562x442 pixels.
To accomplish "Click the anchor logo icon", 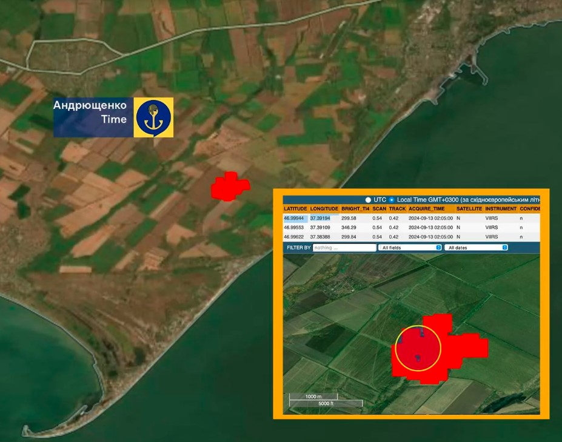I will [x=153, y=117].
